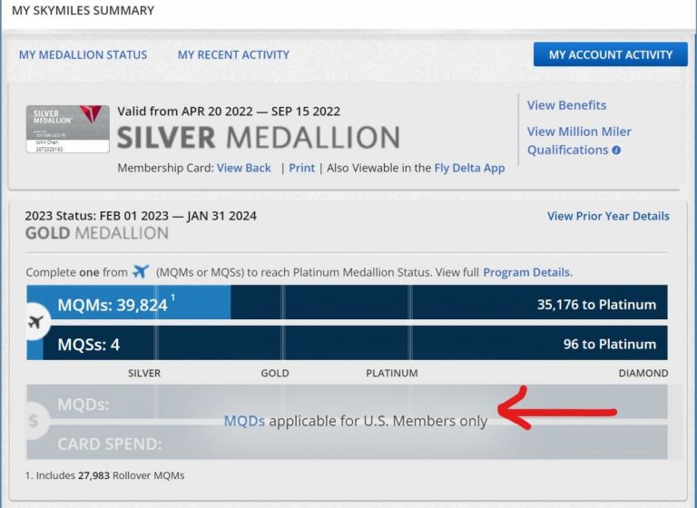Click the My SkyMiles Summary heading
Image resolution: width=697 pixels, height=508 pixels.
coord(83,10)
